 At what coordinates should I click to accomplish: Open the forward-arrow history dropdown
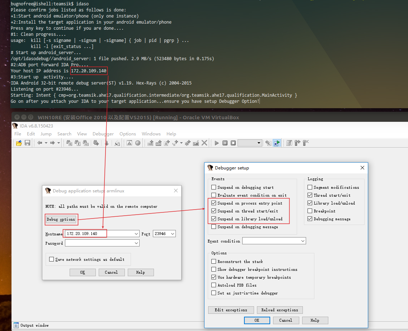pyautogui.click(x=58, y=143)
